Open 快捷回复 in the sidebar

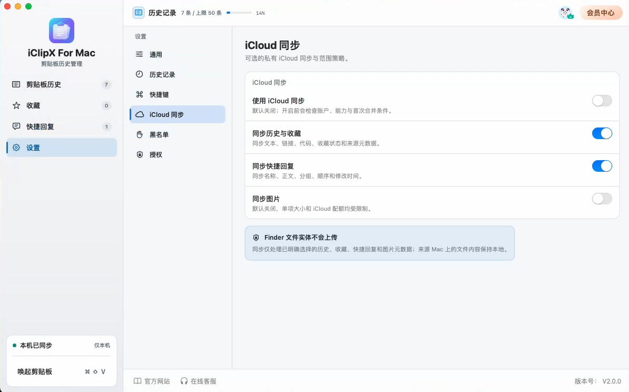tap(62, 126)
